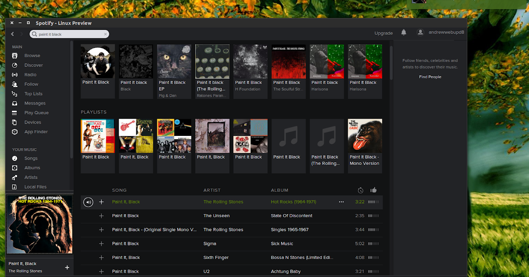The image size is (529, 277).
Task: Open more options for Paint It, Black
Action: tap(341, 202)
